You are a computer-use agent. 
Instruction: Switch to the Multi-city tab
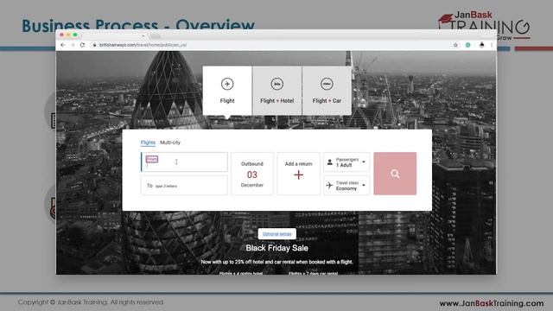tap(170, 143)
